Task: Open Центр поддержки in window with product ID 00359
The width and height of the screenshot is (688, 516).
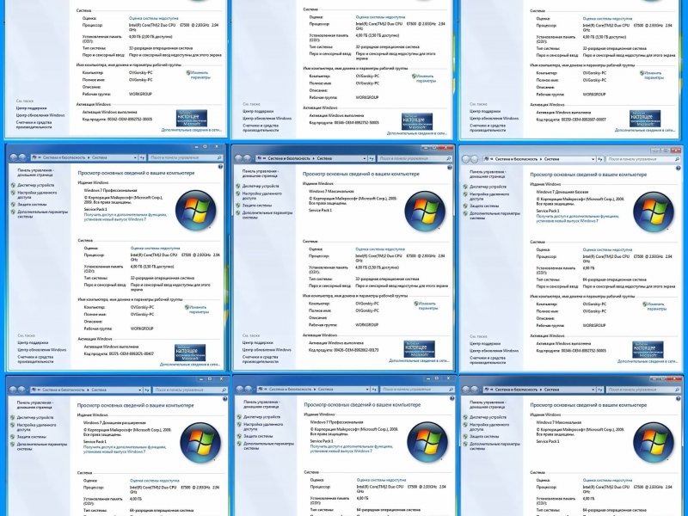Action: click(484, 112)
